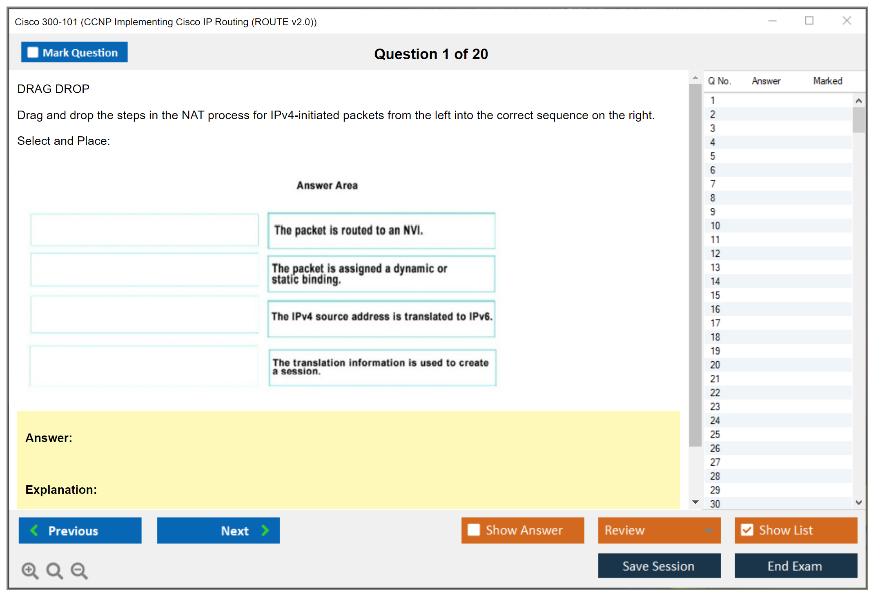878x600 pixels.
Task: Select 'The packet is routed to an NVI' box
Action: 381,231
